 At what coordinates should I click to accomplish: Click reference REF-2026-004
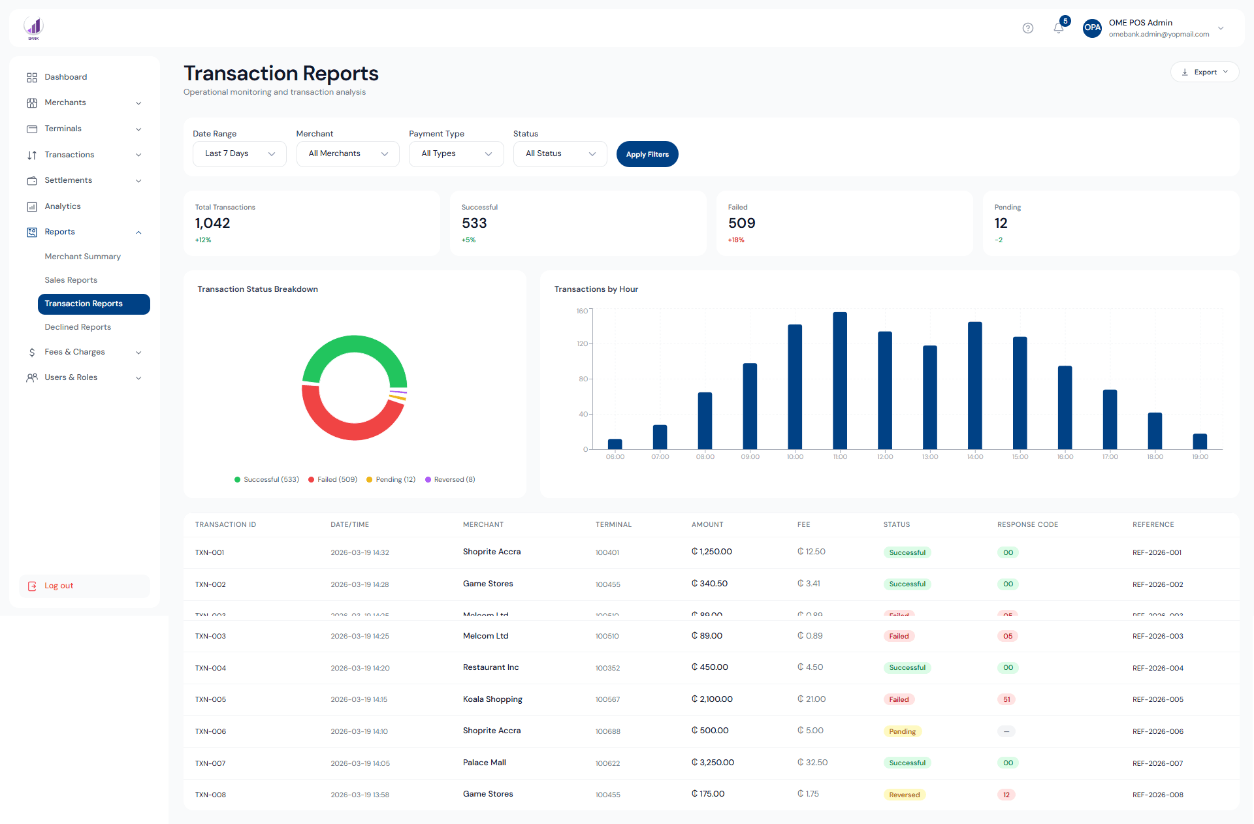(x=1158, y=669)
